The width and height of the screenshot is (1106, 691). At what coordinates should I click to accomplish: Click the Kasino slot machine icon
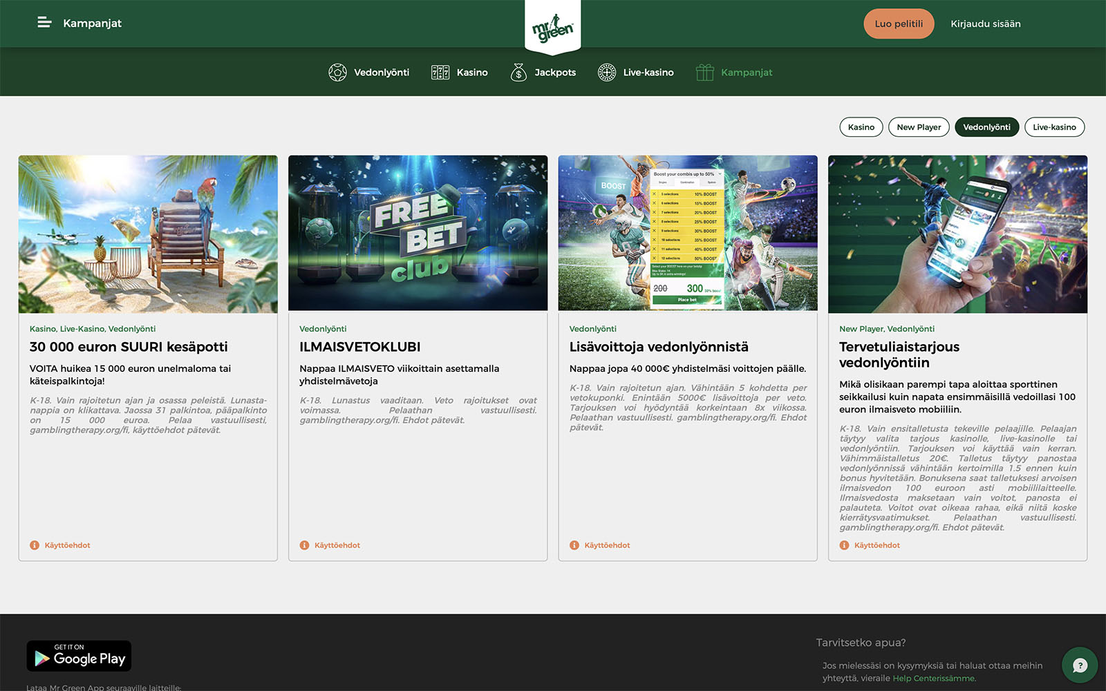click(440, 73)
